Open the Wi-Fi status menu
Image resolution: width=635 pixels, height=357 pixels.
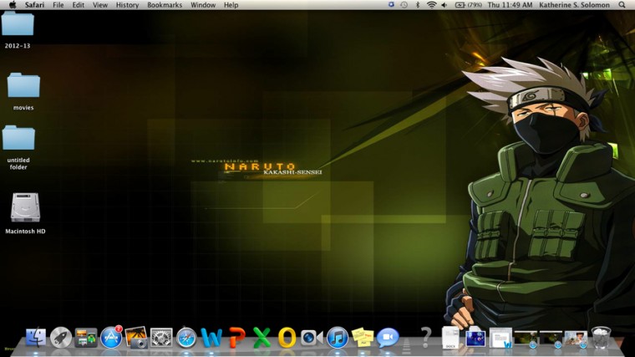pyautogui.click(x=431, y=5)
